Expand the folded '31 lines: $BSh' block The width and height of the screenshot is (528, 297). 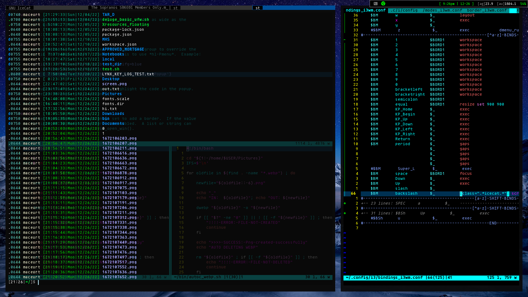(x=440, y=213)
